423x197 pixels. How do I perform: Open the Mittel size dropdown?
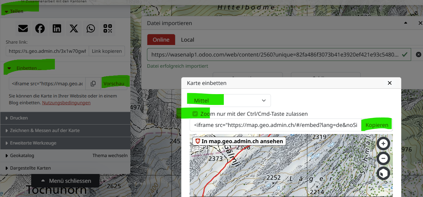(230, 101)
